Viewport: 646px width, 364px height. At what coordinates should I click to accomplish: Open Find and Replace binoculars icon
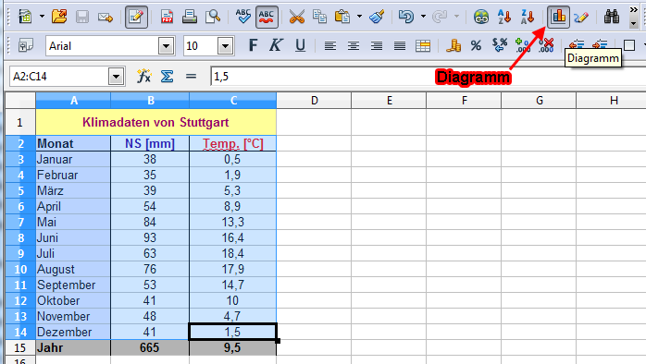pos(612,17)
